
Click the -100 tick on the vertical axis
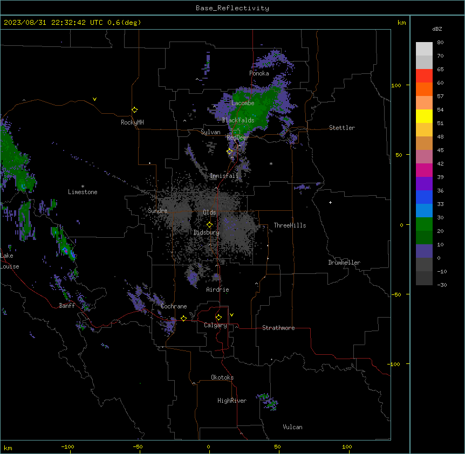click(x=394, y=364)
